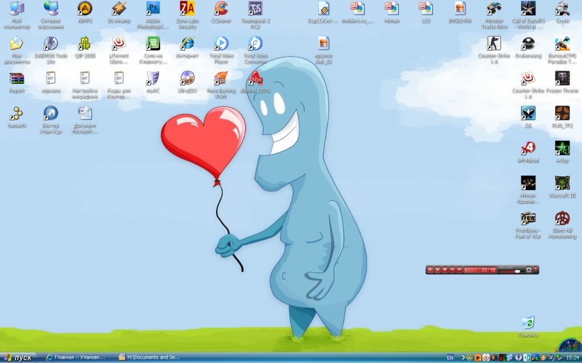This screenshot has height=363, width=582.
Task: Pause playback in the media player widget
Action: (438, 269)
